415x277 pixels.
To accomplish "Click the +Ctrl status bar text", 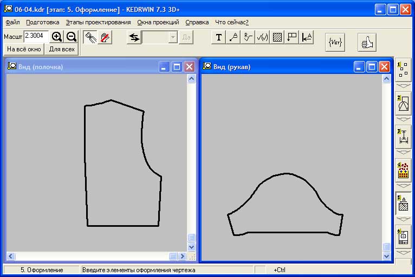I will (280, 270).
